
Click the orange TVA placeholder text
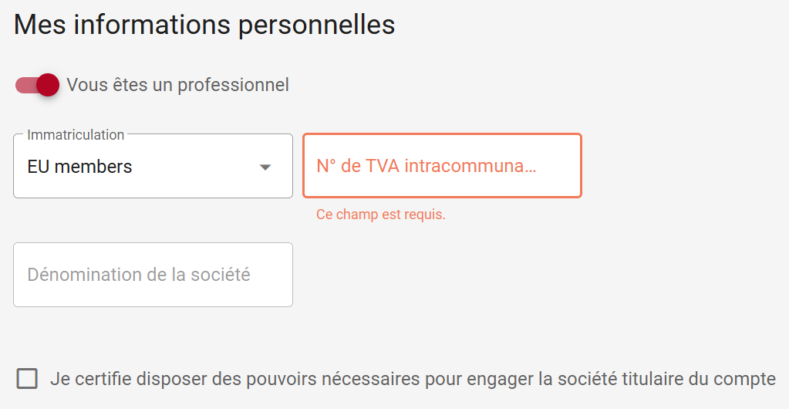tap(426, 166)
